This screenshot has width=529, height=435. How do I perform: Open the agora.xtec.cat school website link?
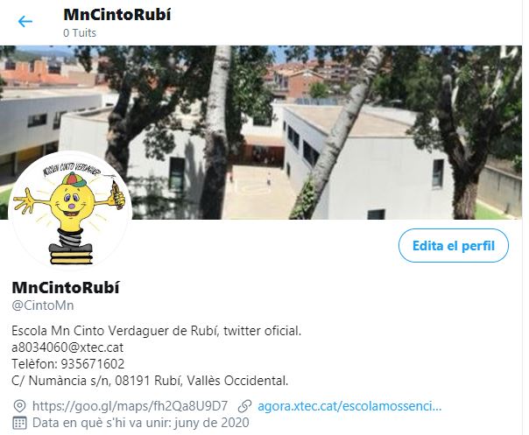pos(349,406)
